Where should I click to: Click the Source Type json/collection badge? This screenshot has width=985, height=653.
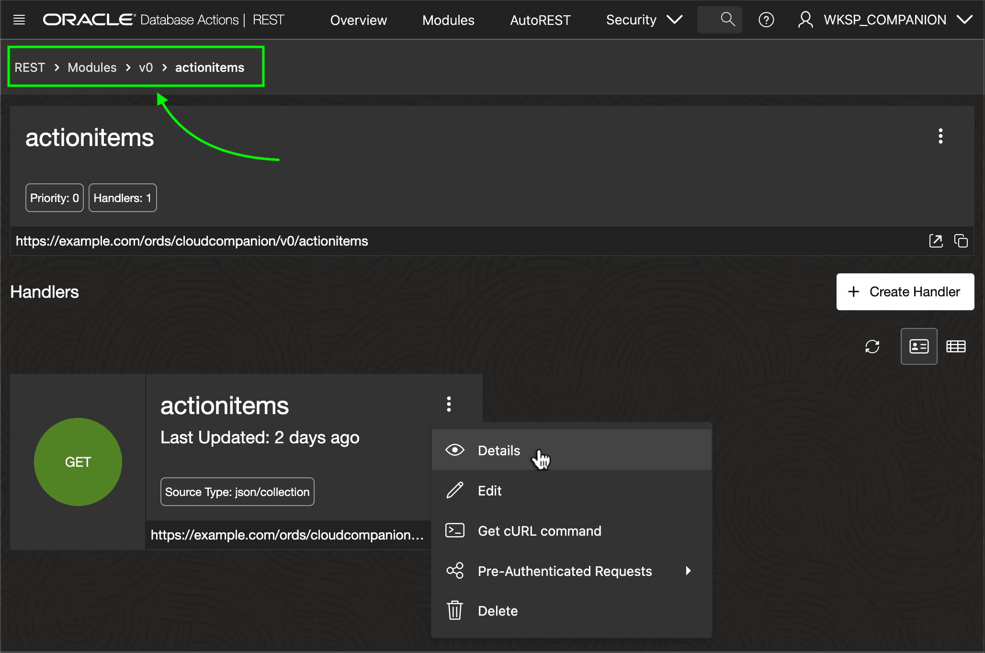tap(237, 492)
